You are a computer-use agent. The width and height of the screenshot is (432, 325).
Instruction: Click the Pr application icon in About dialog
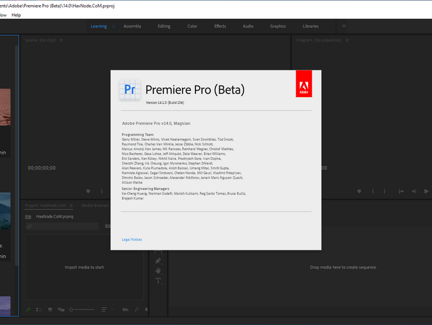pyautogui.click(x=130, y=90)
